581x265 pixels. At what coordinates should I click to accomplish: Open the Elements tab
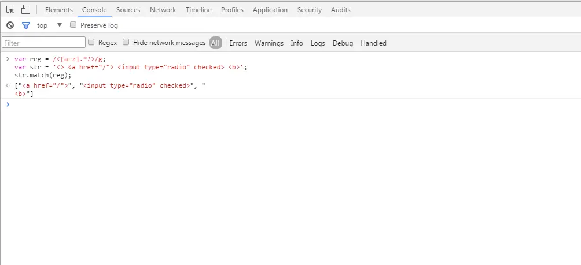coord(59,10)
